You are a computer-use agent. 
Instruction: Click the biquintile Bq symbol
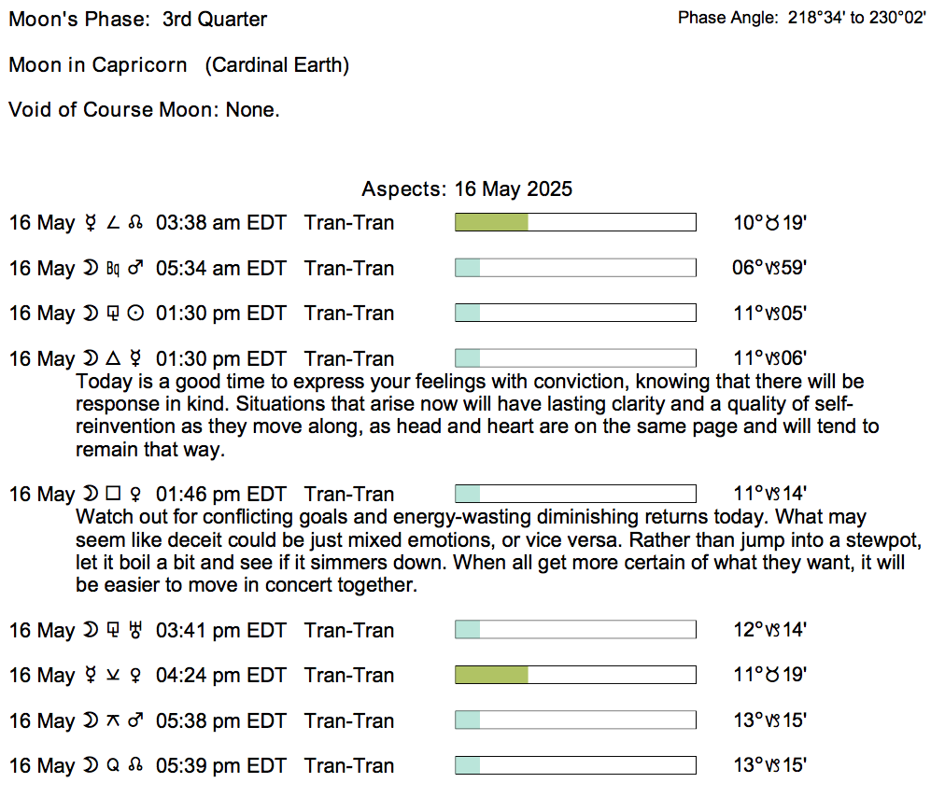pos(113,269)
